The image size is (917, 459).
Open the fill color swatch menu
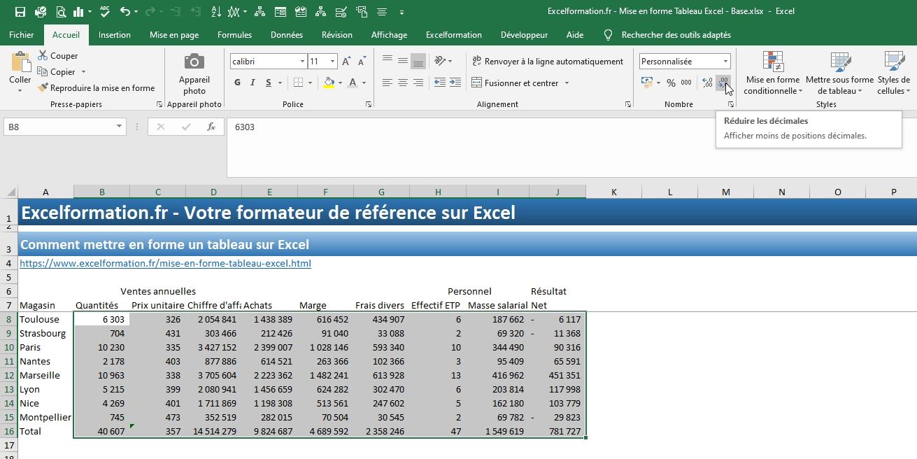(341, 83)
